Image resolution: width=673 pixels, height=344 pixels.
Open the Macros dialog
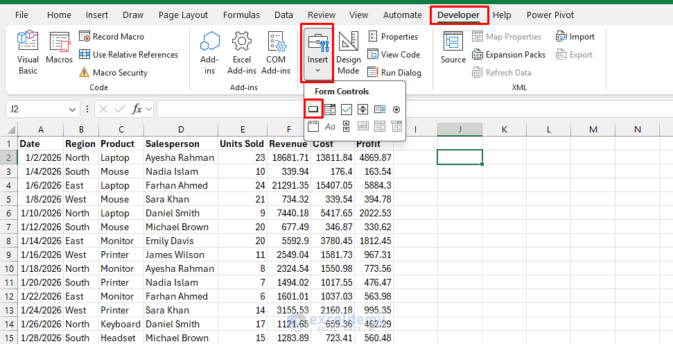point(59,48)
